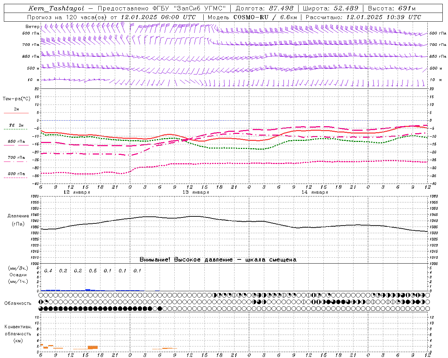Select the provider text ФГБУ "ЗапСиб УГМС"
Screen dimensions: 448x358
(x=189, y=8)
